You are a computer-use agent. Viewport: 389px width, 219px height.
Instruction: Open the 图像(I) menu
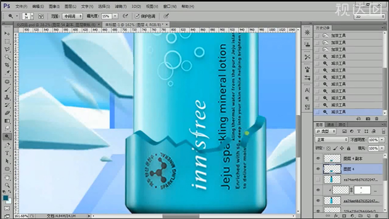click(54, 6)
